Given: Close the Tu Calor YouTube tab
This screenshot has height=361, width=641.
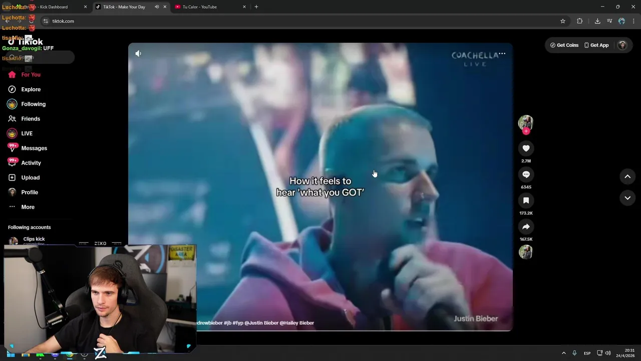Looking at the screenshot, I should tap(244, 7).
